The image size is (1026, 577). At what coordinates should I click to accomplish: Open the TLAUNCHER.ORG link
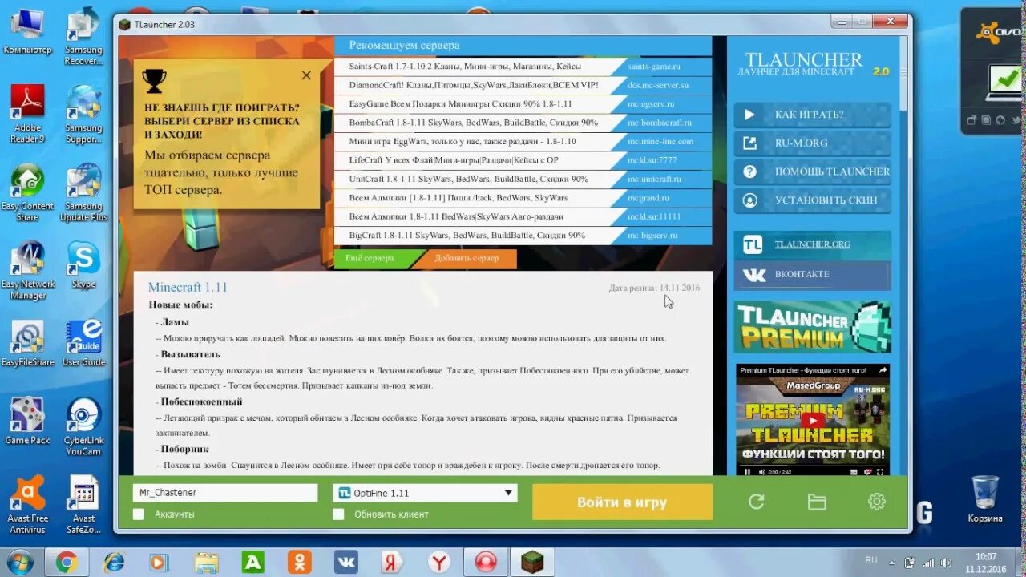pyautogui.click(x=812, y=244)
